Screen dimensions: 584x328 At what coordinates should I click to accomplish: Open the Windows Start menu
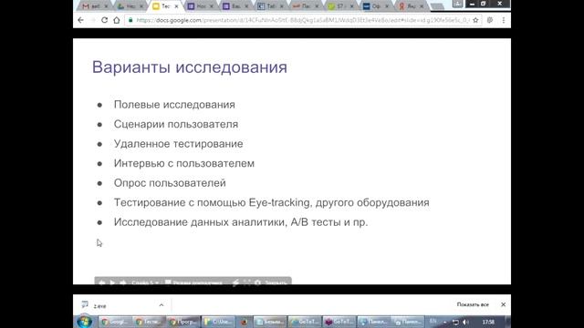pyautogui.click(x=84, y=322)
